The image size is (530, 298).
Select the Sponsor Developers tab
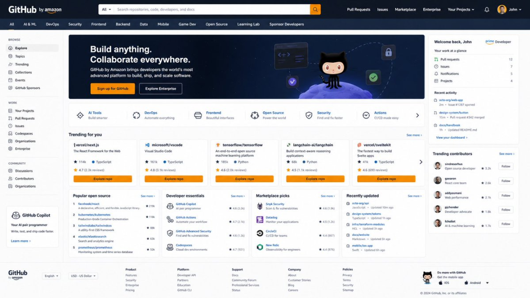tap(287, 25)
